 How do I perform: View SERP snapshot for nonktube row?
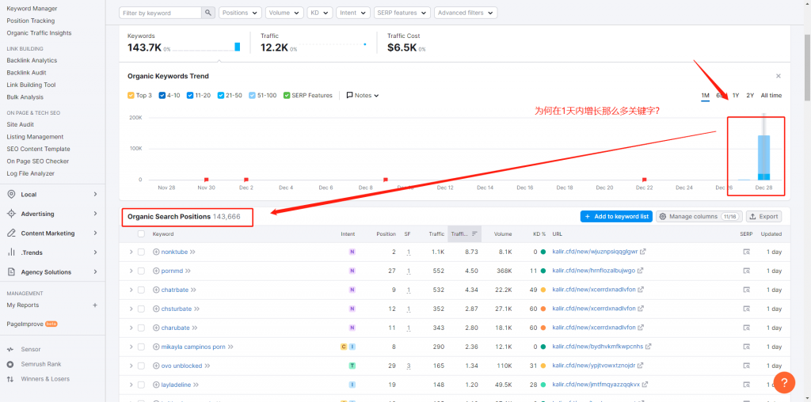(x=746, y=252)
